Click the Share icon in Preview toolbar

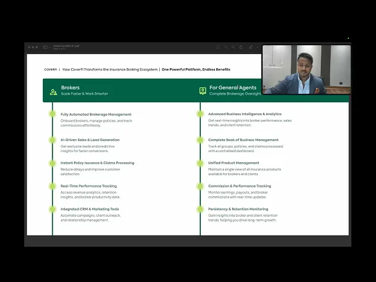[241, 47]
